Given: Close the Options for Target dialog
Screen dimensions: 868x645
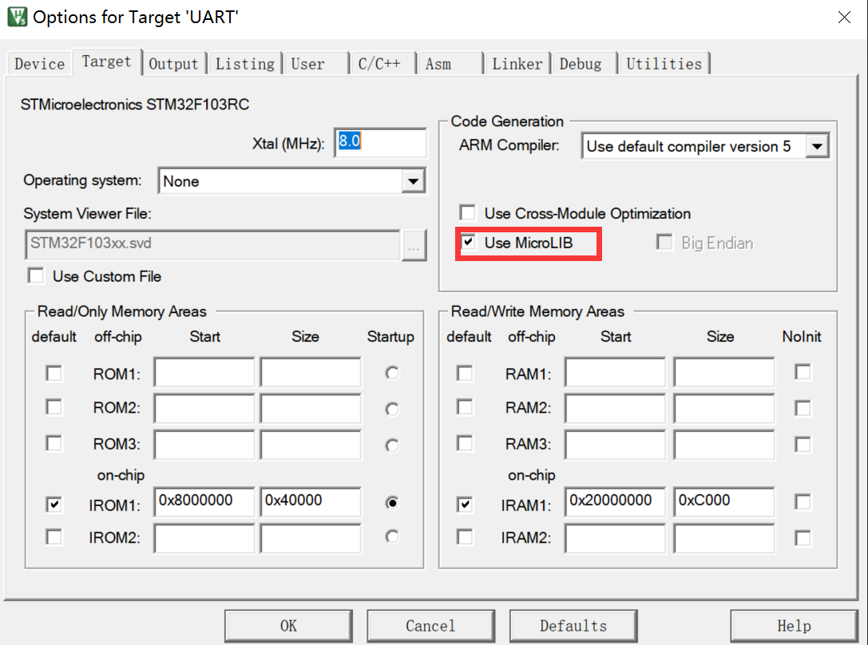Looking at the screenshot, I should click(843, 17).
